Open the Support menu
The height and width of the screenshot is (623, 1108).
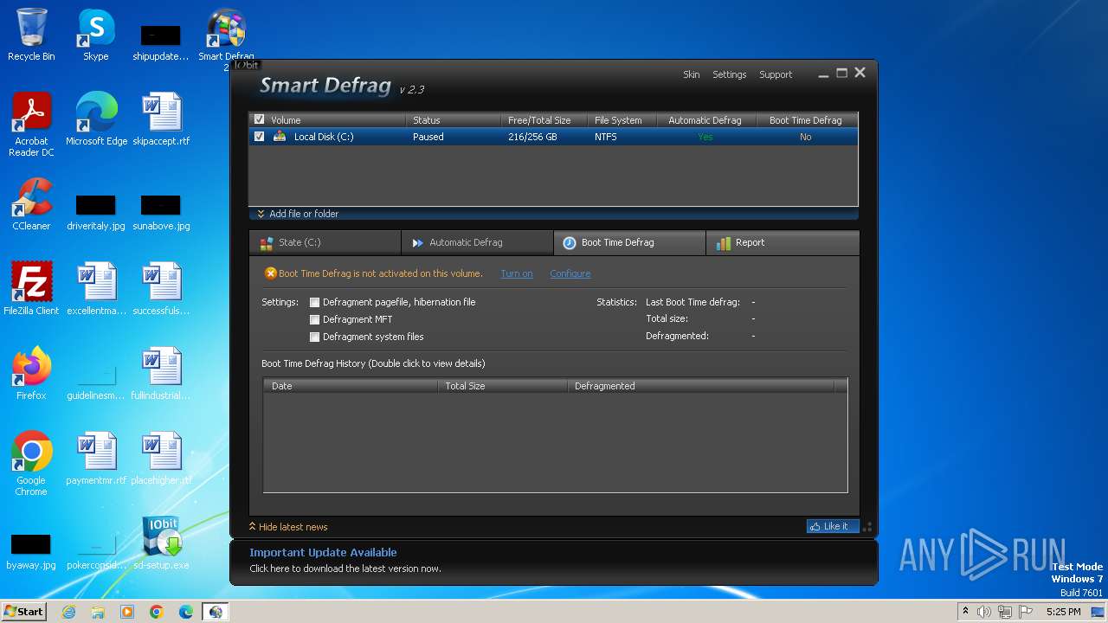776,74
